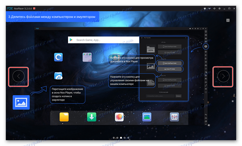Open the blue C browser app
Image resolution: width=242 pixels, height=146 pixels.
click(x=58, y=57)
